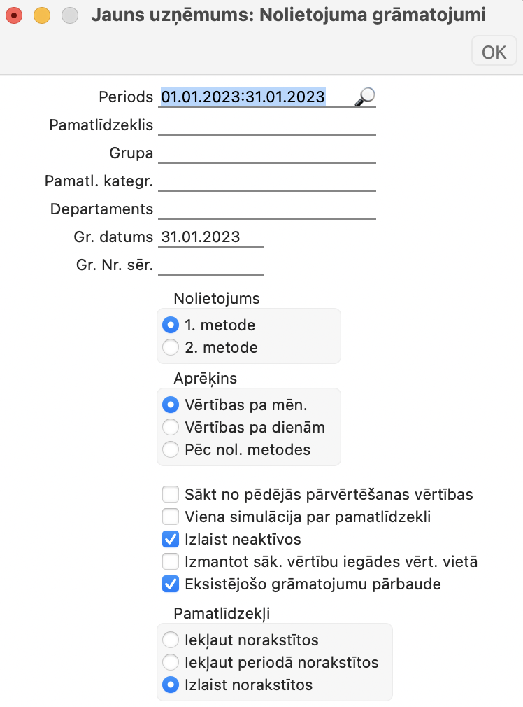Tick Viena simulācija par pamatlīdzekli checkbox
523x707 pixels.
tap(171, 517)
